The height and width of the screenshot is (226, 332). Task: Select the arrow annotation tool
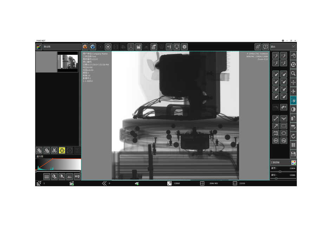(x=276, y=126)
